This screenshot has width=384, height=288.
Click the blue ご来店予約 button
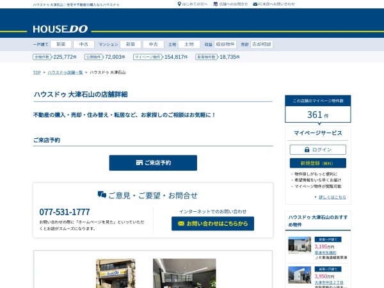point(153,163)
